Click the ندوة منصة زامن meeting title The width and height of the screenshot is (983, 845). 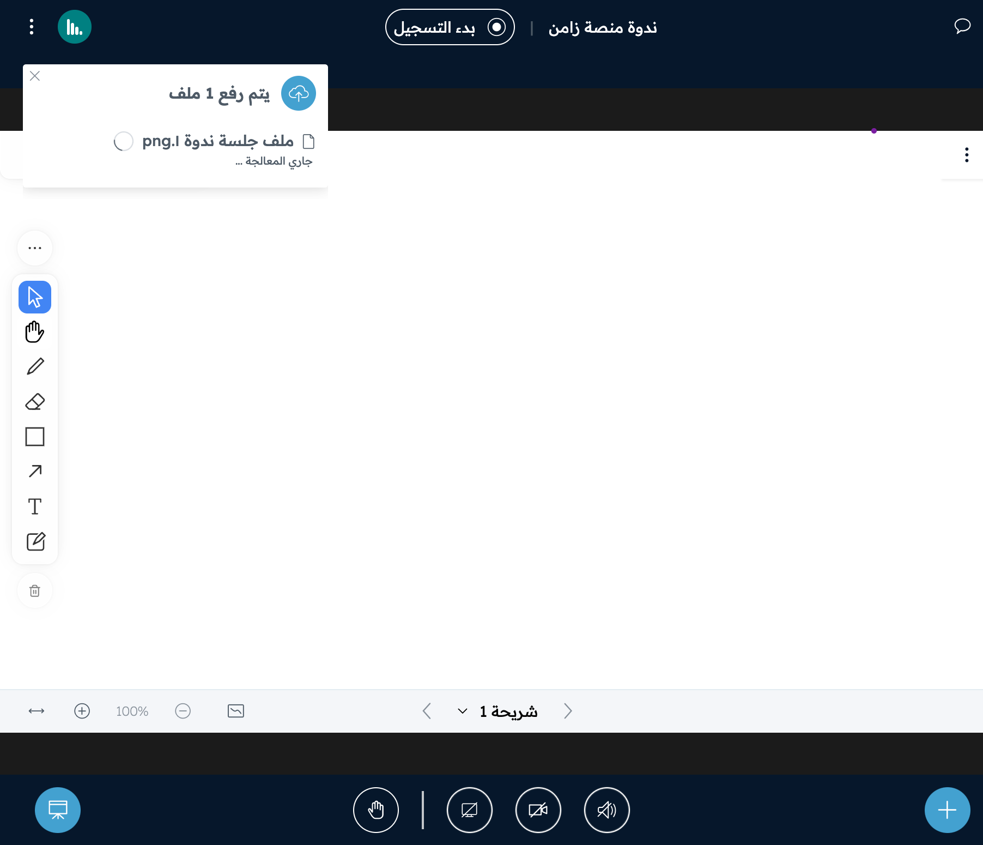[603, 27]
